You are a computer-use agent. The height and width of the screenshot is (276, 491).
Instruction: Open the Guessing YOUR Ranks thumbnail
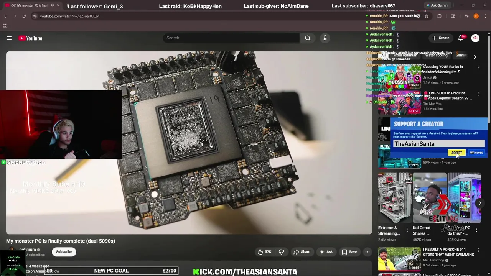click(399, 76)
